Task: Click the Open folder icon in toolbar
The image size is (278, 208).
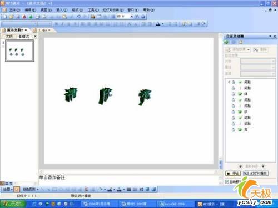Action: click(11, 17)
